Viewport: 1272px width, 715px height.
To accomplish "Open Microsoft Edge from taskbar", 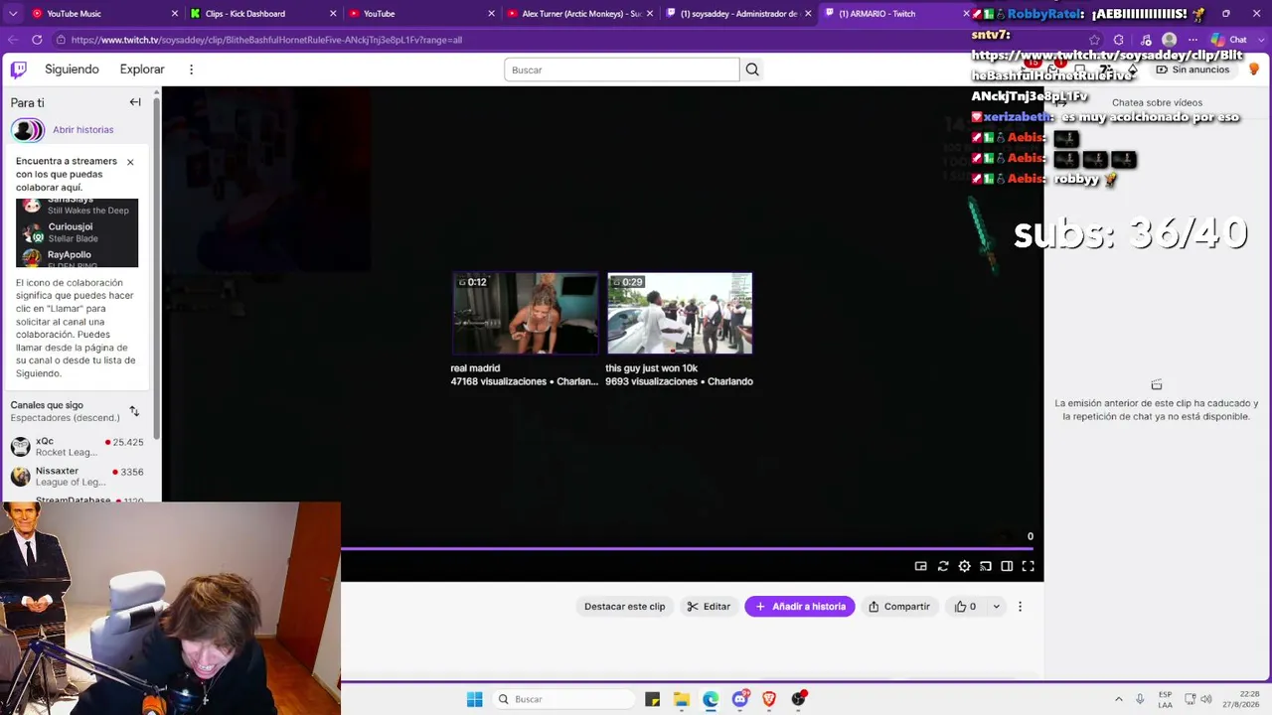I will [x=711, y=699].
